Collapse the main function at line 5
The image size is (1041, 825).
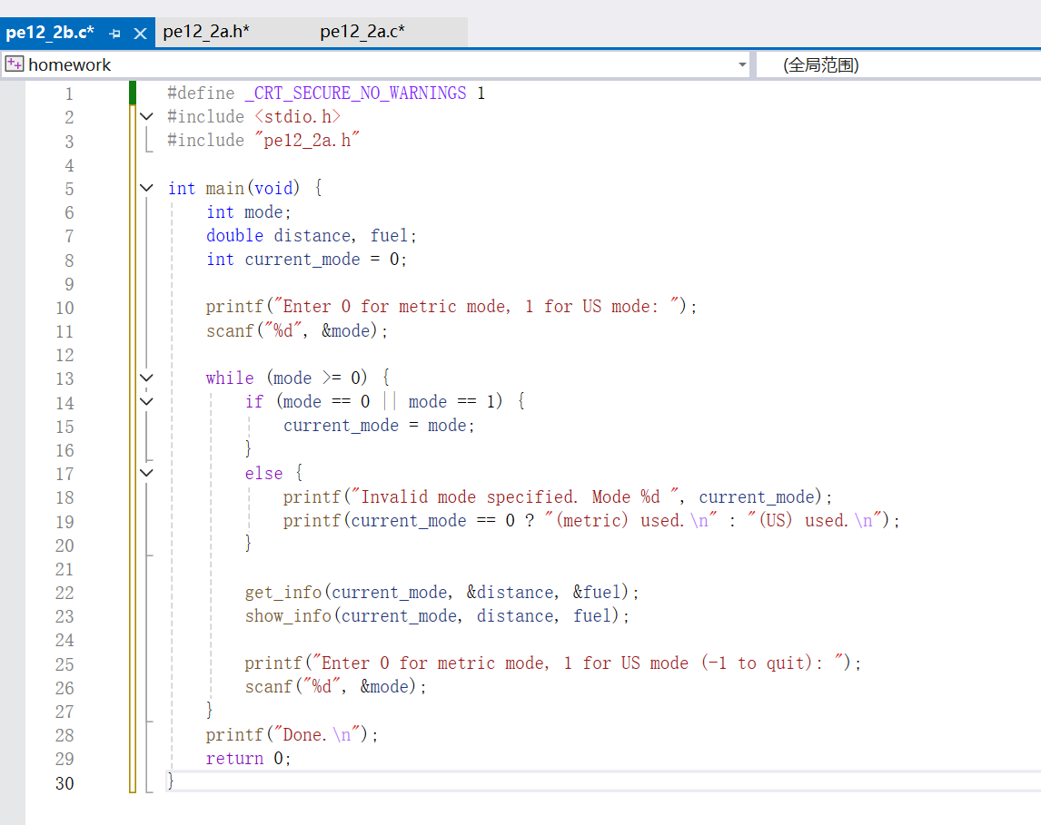click(147, 189)
